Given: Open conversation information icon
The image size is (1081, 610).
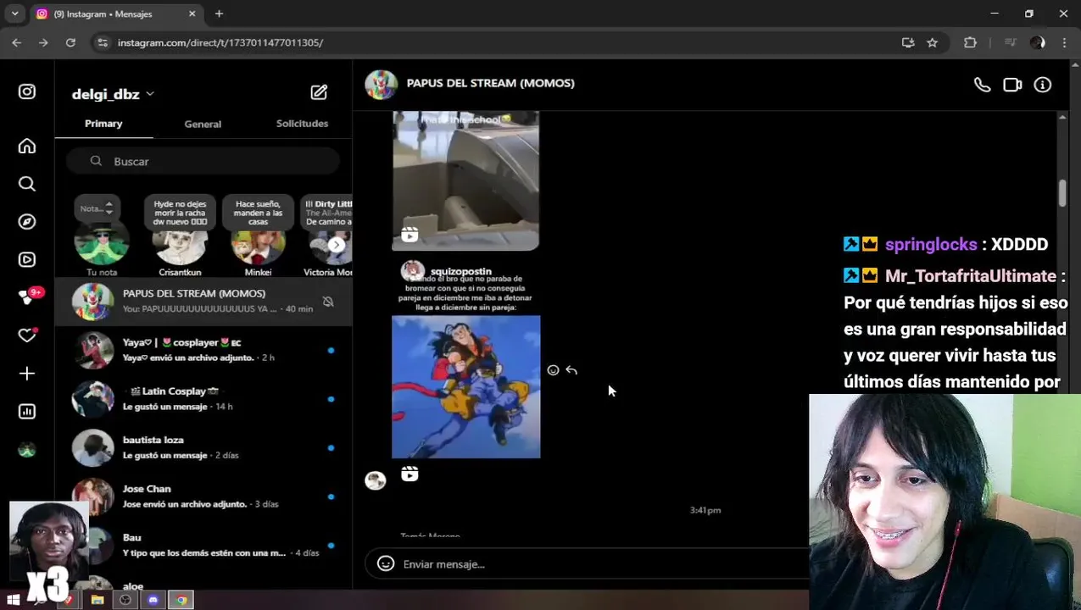Looking at the screenshot, I should (x=1043, y=85).
